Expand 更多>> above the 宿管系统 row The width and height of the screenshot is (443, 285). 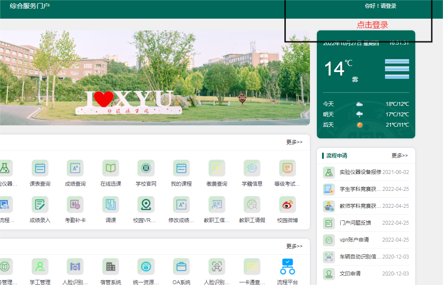coord(294,246)
